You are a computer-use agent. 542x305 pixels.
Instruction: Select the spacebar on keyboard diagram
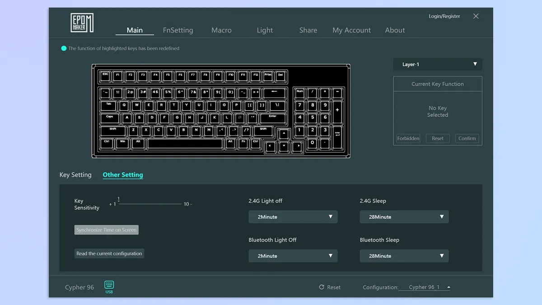coord(185,144)
